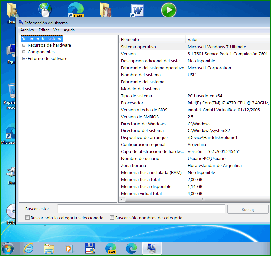
Task: Open the globe with mouse desktop icon
Action: [45, 10]
